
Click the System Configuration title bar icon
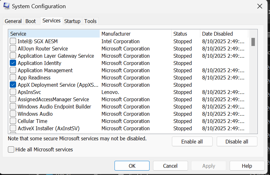tap(7, 6)
